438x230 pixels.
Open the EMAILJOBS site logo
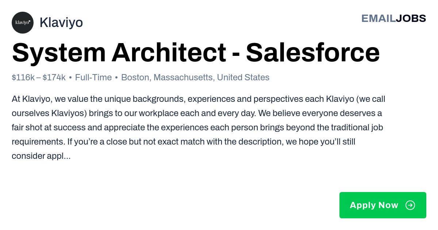[x=393, y=18]
